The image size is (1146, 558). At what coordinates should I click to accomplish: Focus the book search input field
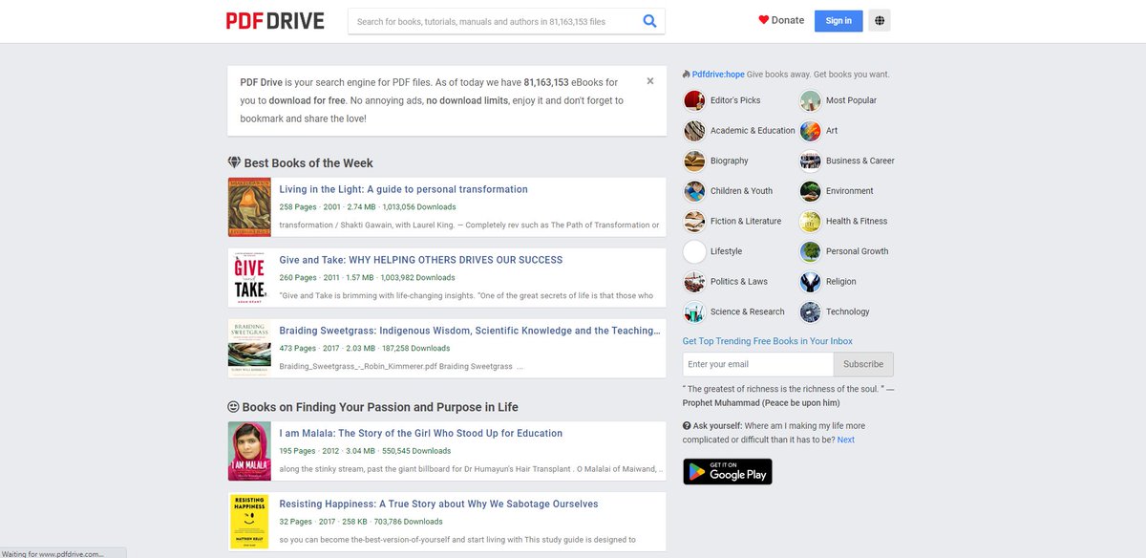tap(494, 21)
